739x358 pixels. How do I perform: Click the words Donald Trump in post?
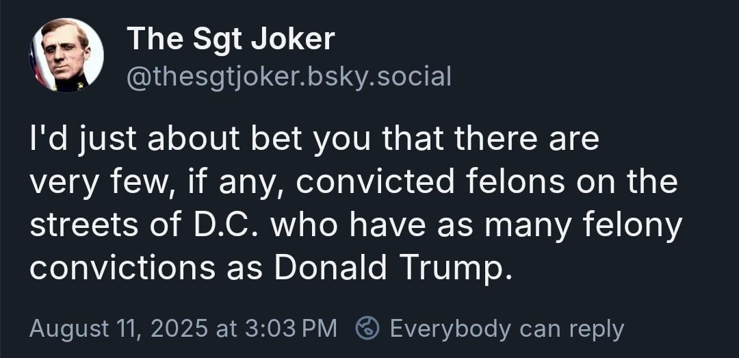pyautogui.click(x=393, y=268)
